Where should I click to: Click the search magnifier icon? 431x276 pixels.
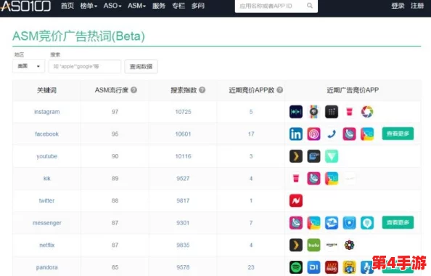[310, 6]
